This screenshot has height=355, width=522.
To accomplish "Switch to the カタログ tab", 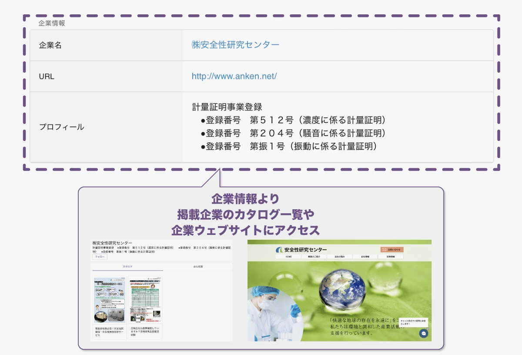I will (127, 266).
